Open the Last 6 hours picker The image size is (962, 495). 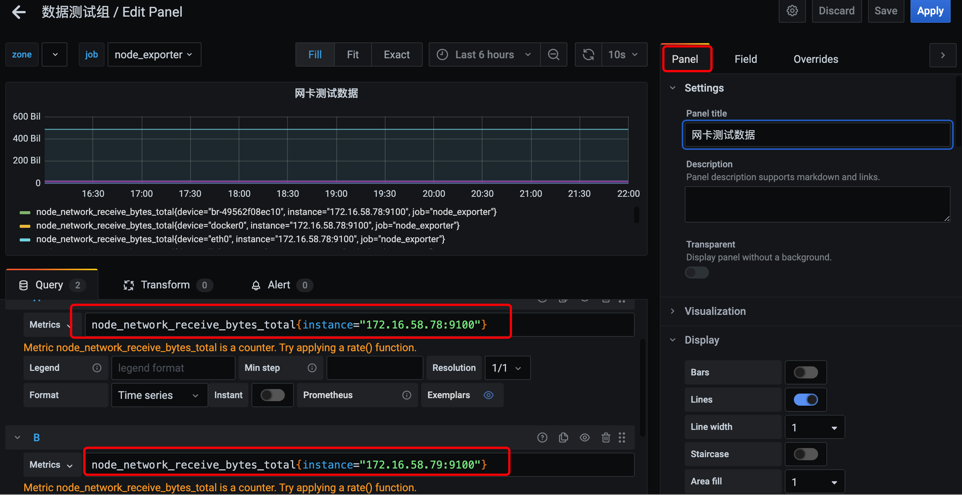click(484, 54)
